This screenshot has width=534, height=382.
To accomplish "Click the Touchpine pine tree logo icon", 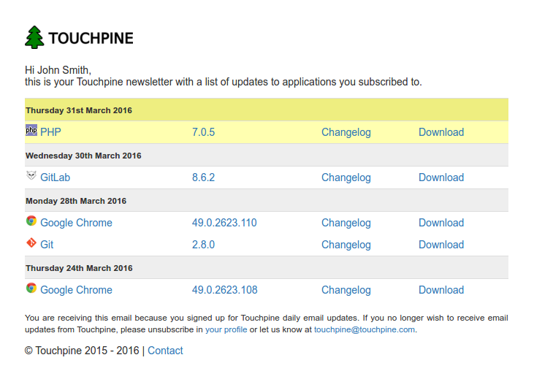I will tap(34, 37).
